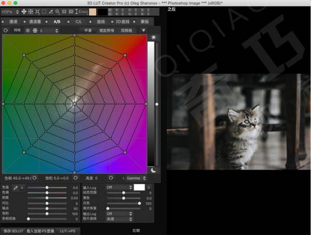
Task: Click the 保存3DLUT button
Action: [13, 230]
